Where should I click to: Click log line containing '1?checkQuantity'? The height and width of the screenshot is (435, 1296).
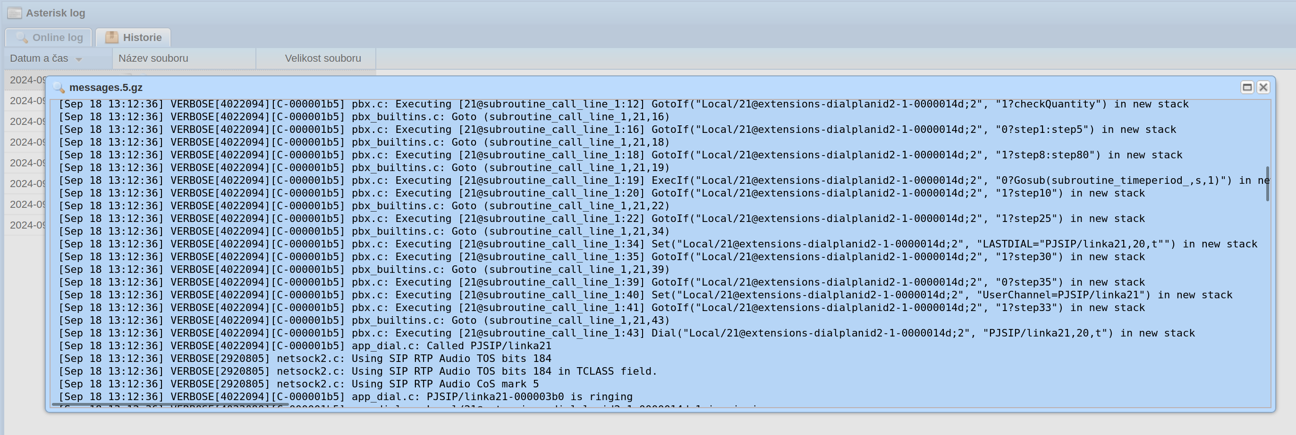click(623, 104)
